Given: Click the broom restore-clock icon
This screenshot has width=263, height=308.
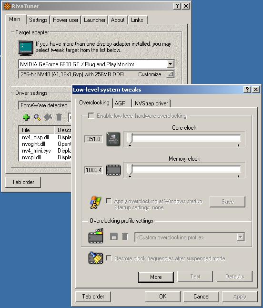Looking at the screenshot, I should [96, 258].
